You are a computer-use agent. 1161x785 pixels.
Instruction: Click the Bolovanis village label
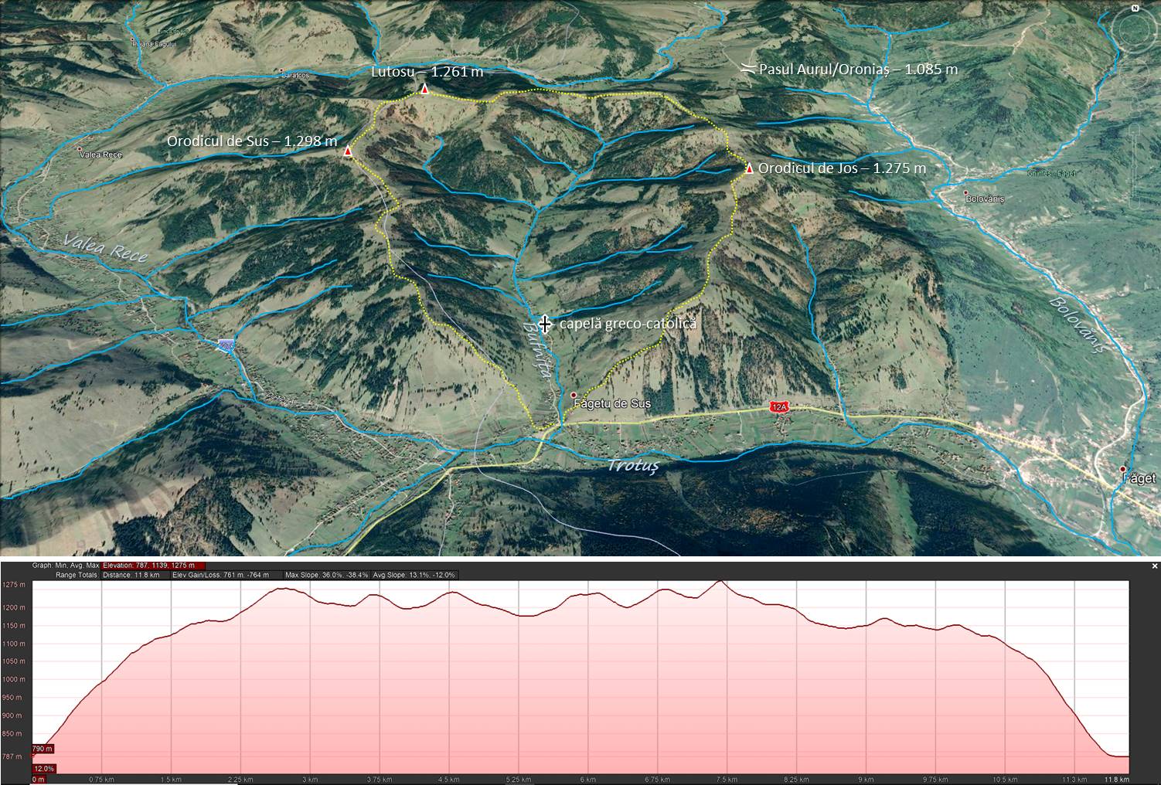point(985,199)
